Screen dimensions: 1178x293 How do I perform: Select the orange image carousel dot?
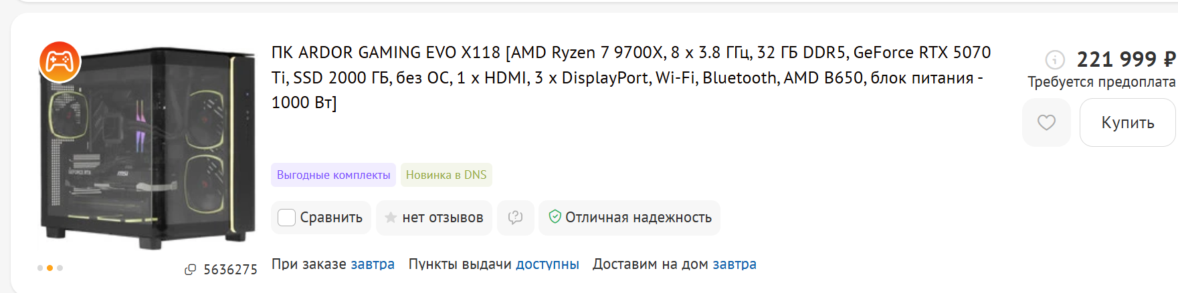50,268
